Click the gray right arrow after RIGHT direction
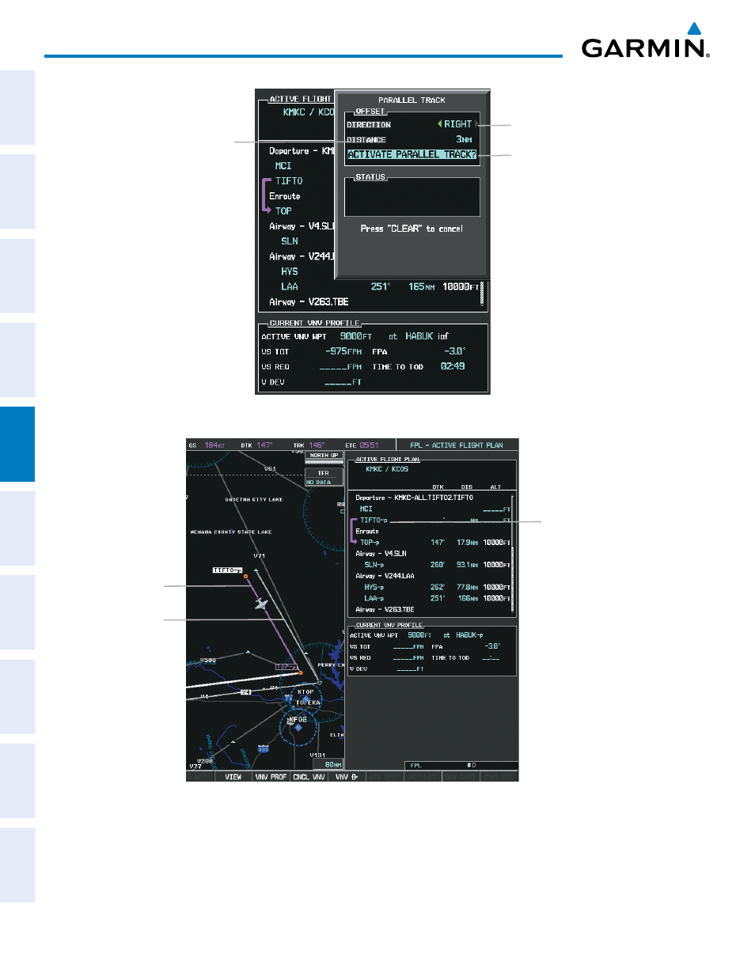The width and height of the screenshot is (755, 977). point(476,124)
